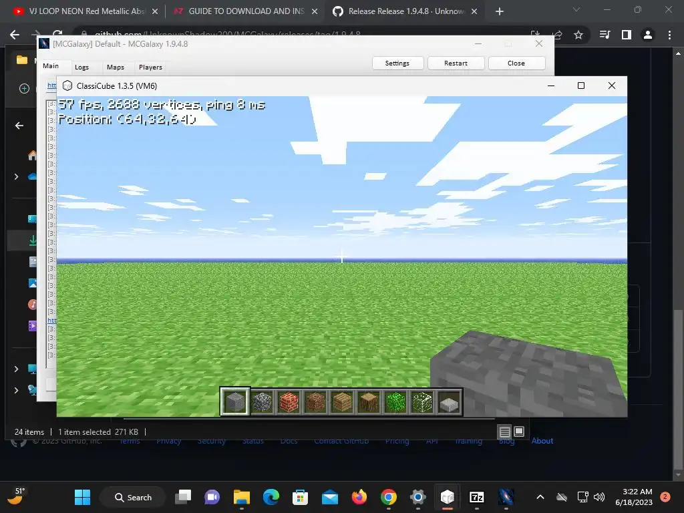Click the '24 items' status bar text
Screen dimensions: 684x513
click(29, 432)
